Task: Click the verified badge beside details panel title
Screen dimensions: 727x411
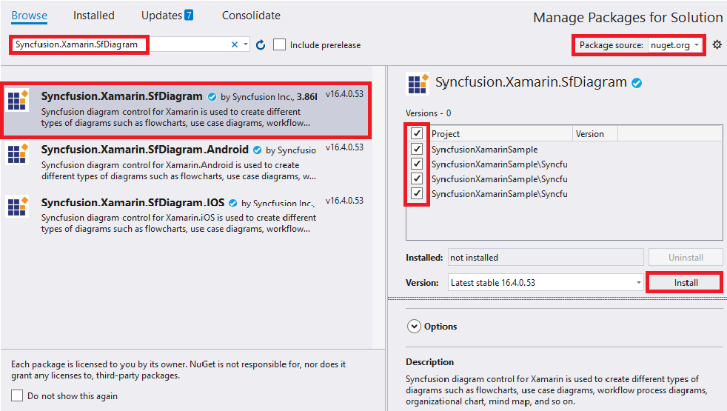Action: click(x=636, y=83)
